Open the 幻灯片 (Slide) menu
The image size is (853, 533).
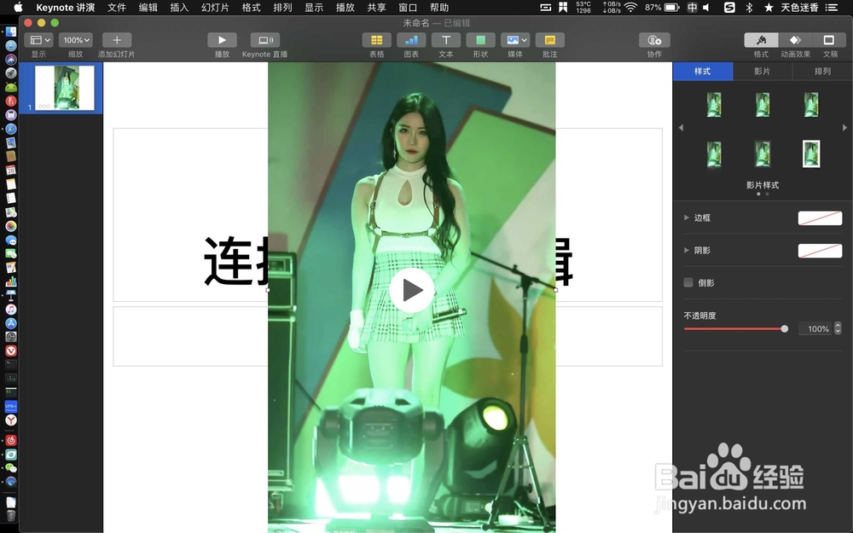[216, 8]
